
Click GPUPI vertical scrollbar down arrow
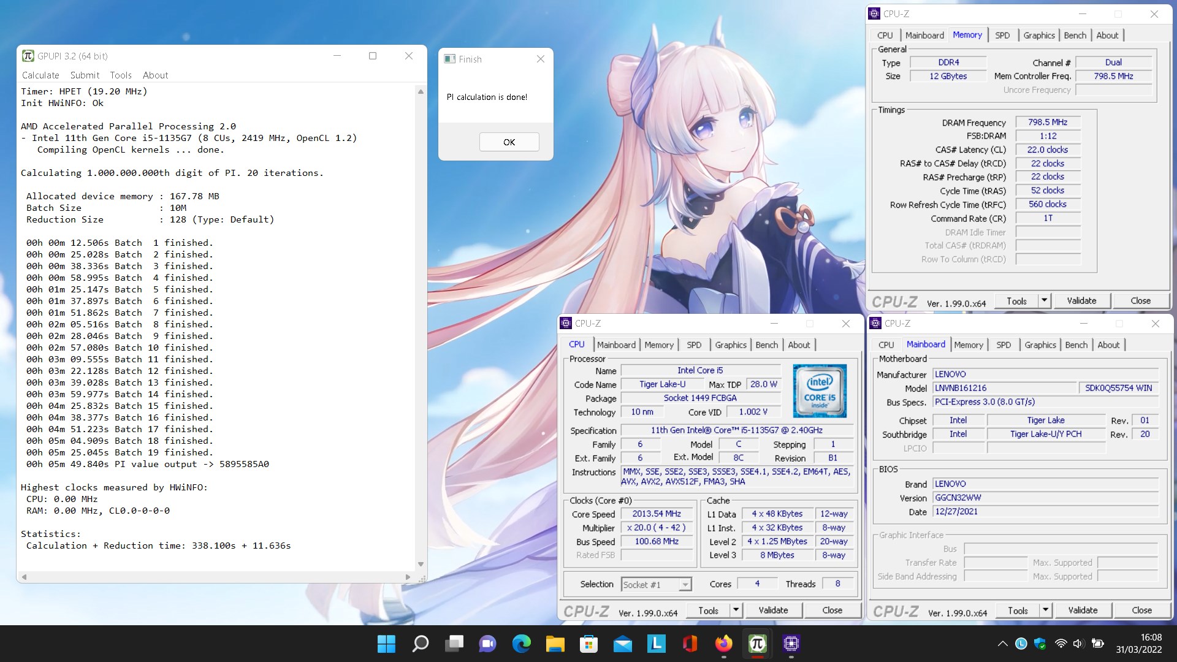coord(421,564)
